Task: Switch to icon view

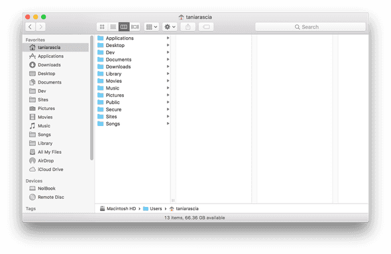Action: tap(102, 27)
